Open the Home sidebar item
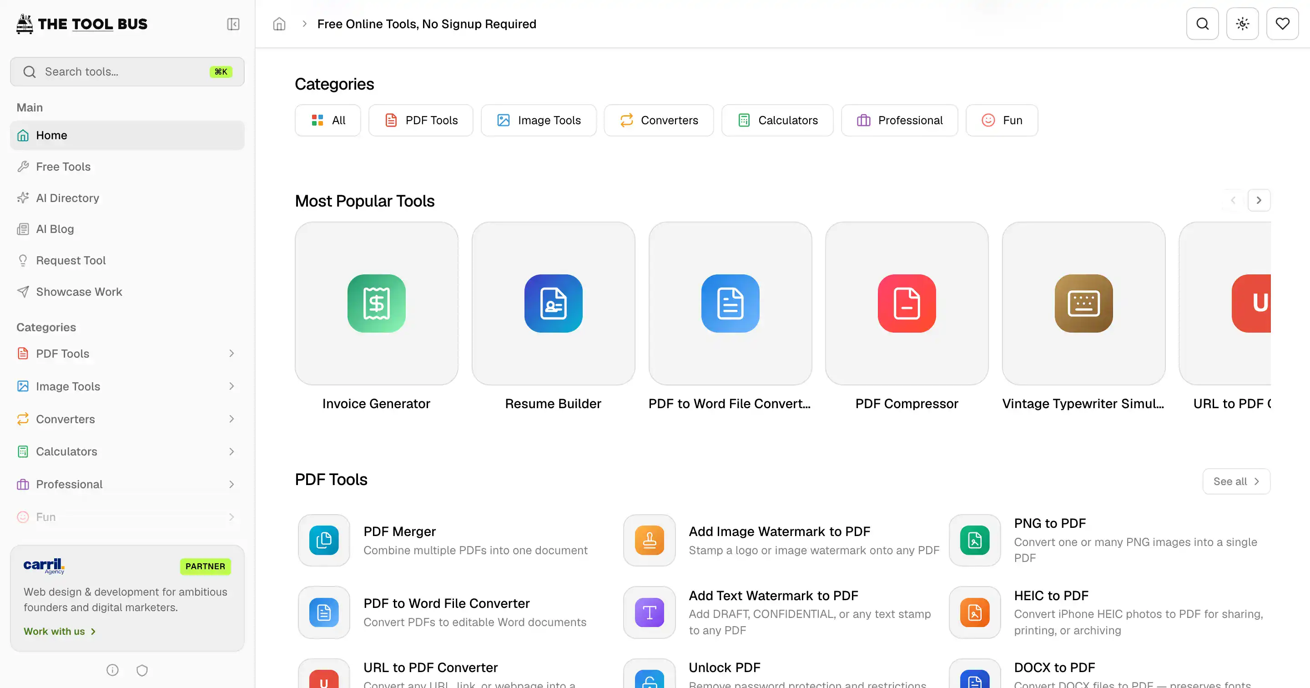Viewport: 1310px width, 688px height. coord(127,135)
